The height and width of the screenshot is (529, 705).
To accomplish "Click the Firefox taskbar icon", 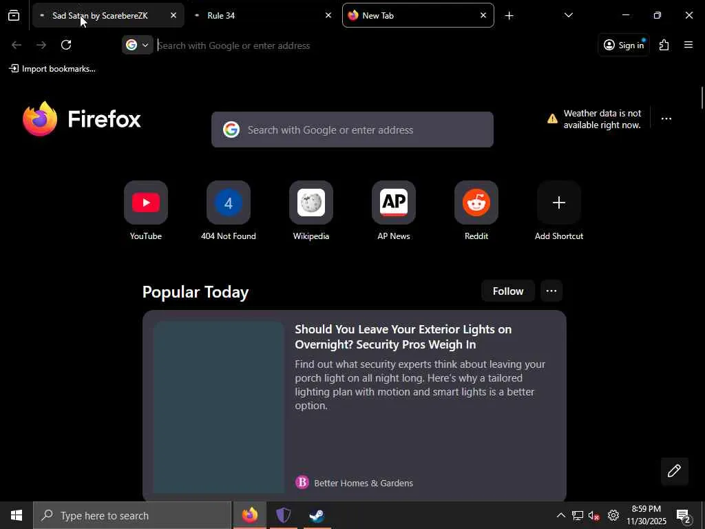I will pos(250,515).
